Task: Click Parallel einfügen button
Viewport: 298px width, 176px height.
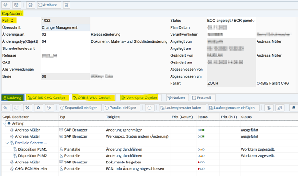Action: (x=122, y=108)
